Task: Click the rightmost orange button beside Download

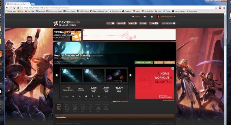Action: point(169,62)
